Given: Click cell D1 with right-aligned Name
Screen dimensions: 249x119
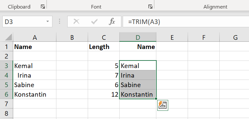Looking at the screenshot, I should pos(138,47).
